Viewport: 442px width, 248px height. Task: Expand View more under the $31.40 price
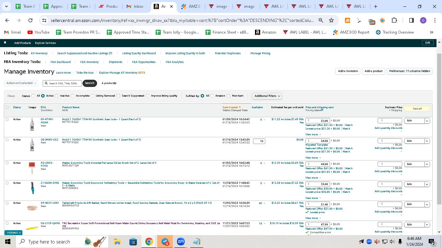click(x=313, y=218)
